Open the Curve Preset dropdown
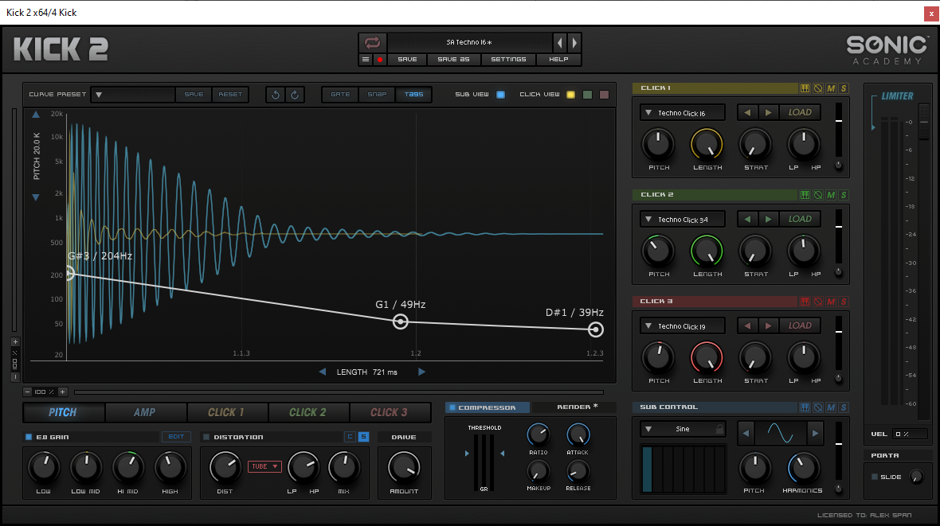Image resolution: width=940 pixels, height=526 pixels. pos(133,95)
